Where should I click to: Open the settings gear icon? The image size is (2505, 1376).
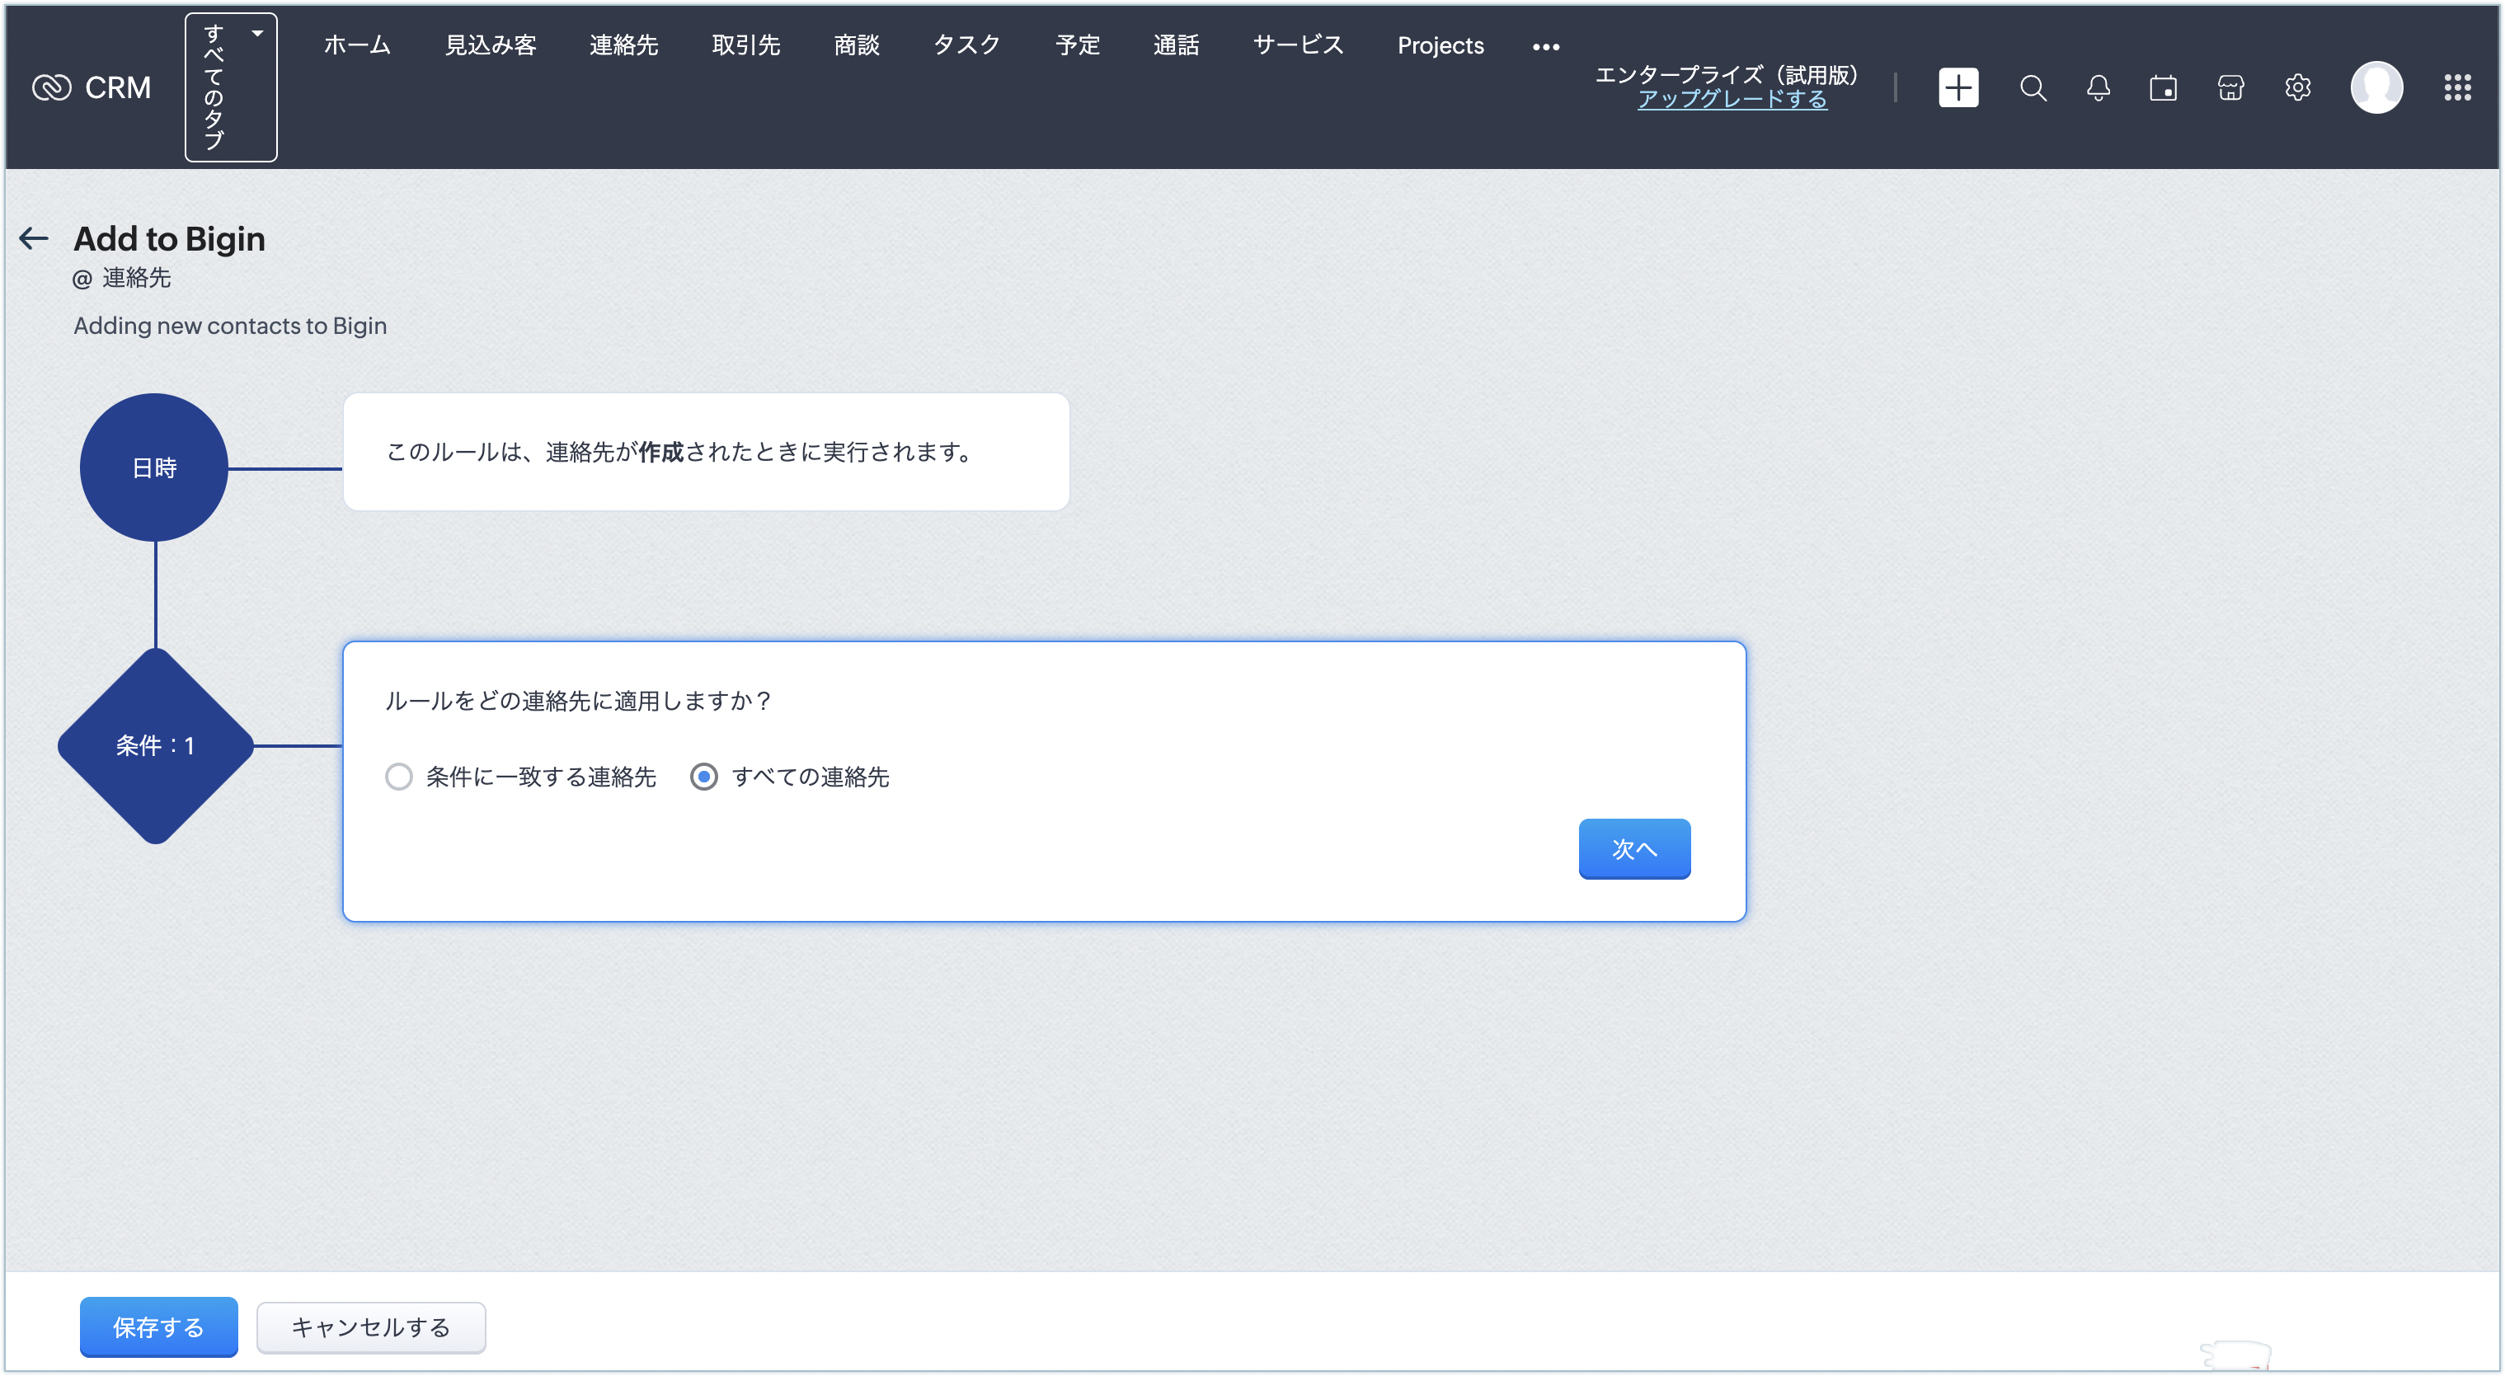point(2297,87)
